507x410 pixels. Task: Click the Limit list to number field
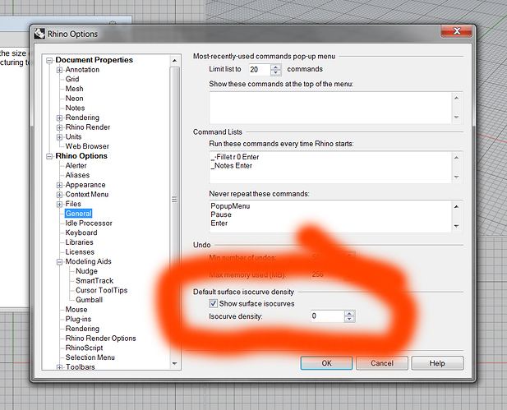click(260, 70)
